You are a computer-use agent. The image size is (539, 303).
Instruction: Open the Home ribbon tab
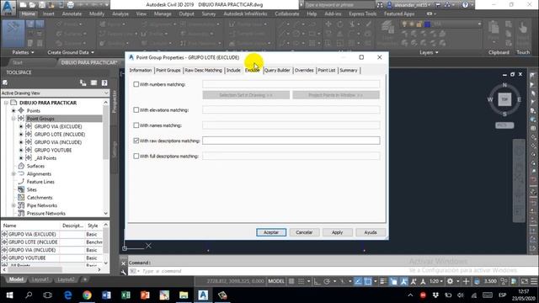pos(28,13)
